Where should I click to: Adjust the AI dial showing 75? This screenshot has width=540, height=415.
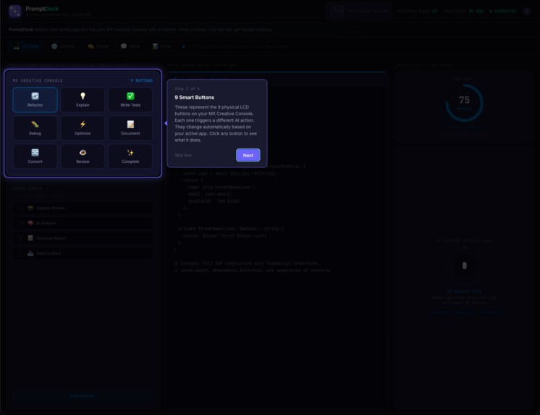pyautogui.click(x=464, y=103)
